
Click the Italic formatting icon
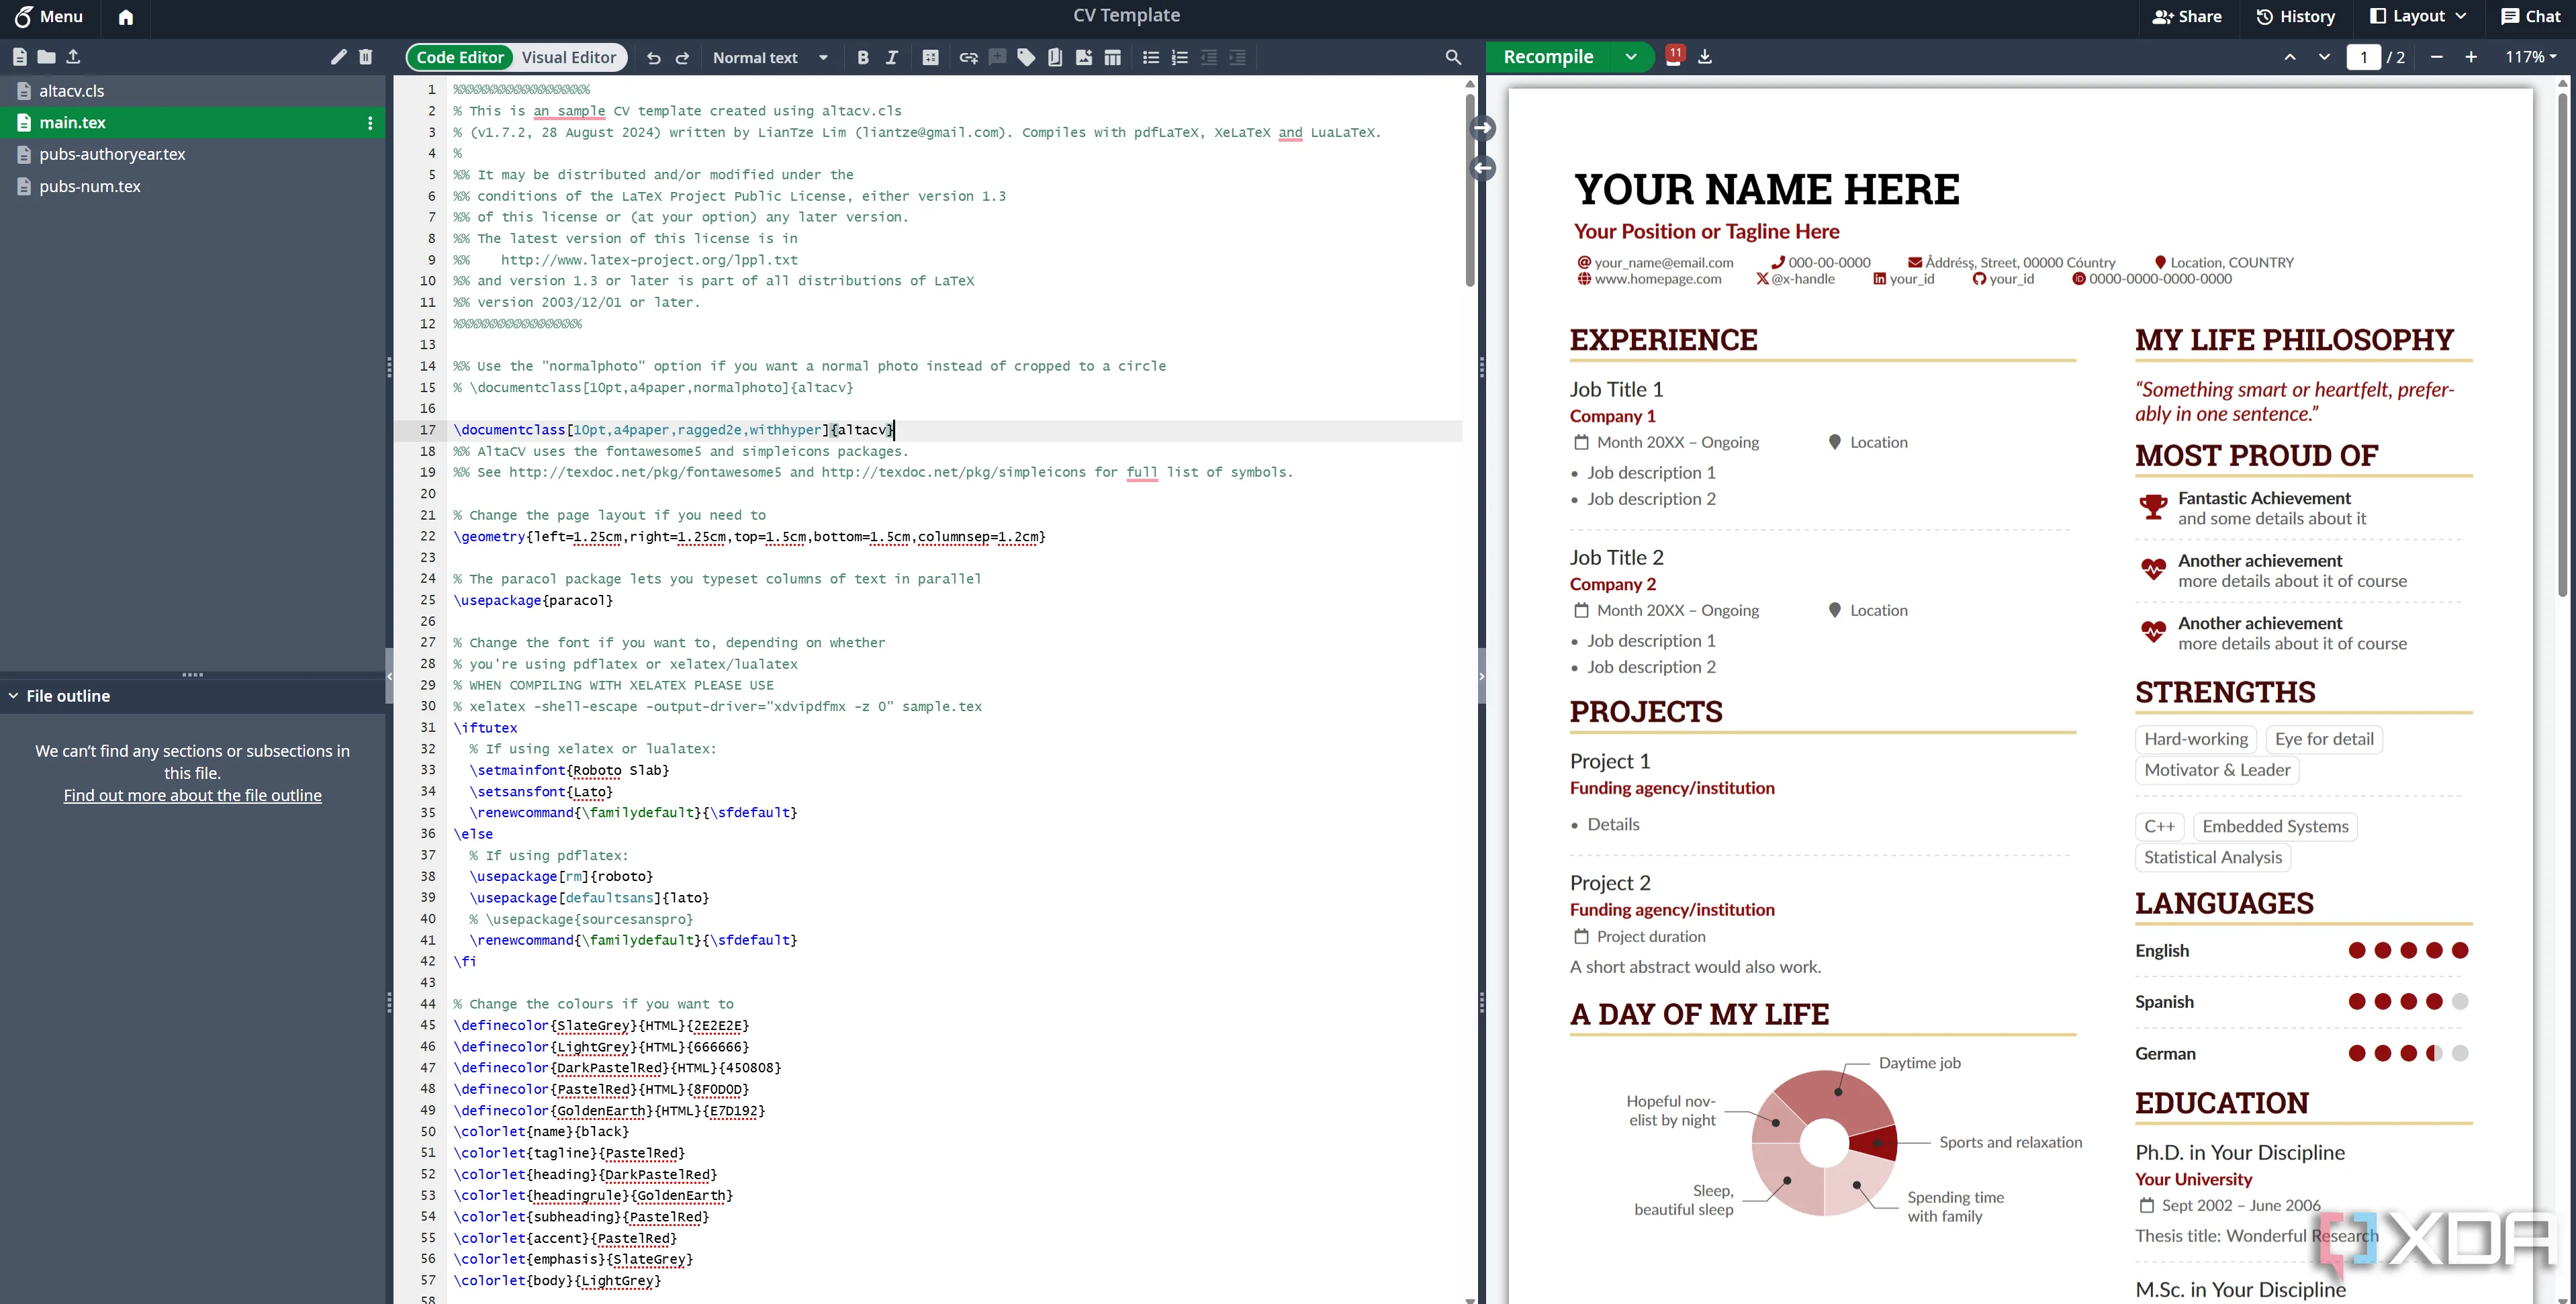point(892,58)
